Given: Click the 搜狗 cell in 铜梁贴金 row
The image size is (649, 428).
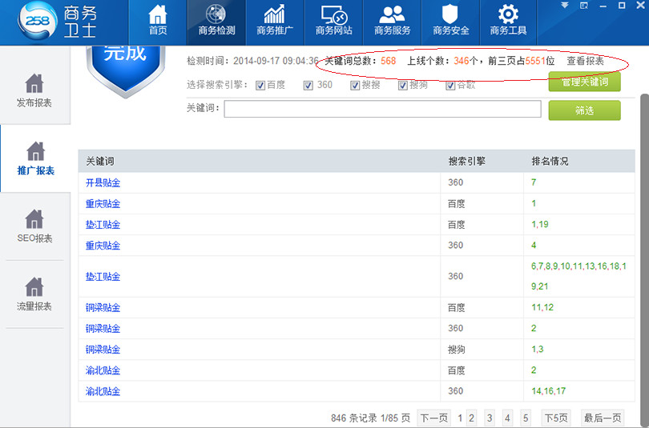Looking at the screenshot, I should (x=457, y=350).
